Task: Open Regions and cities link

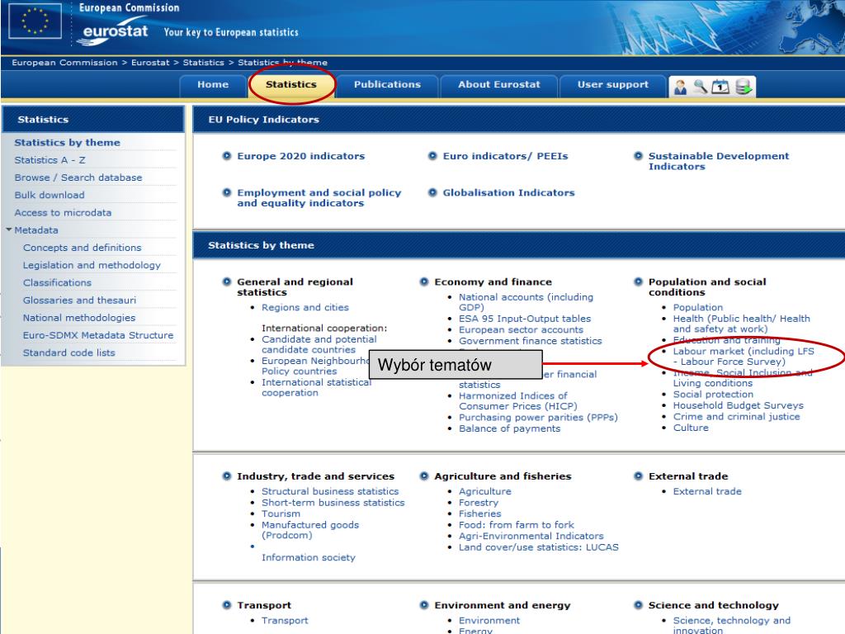Action: coord(305,307)
